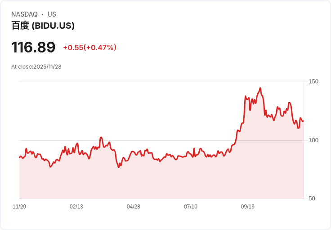Click the top horizontal gridline at 150
The height and width of the screenshot is (230, 331).
135,82
